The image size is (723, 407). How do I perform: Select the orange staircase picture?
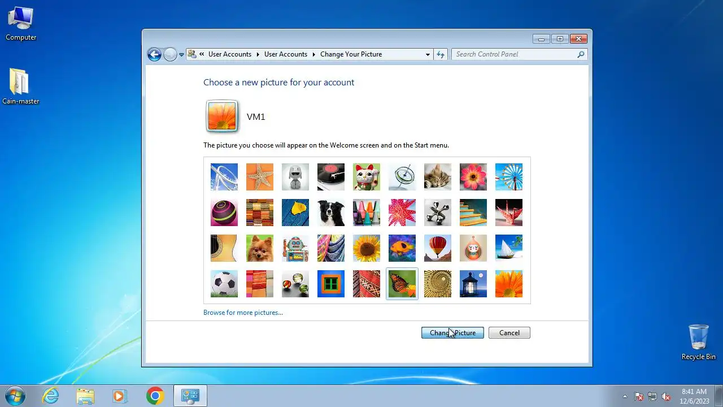pos(473,213)
